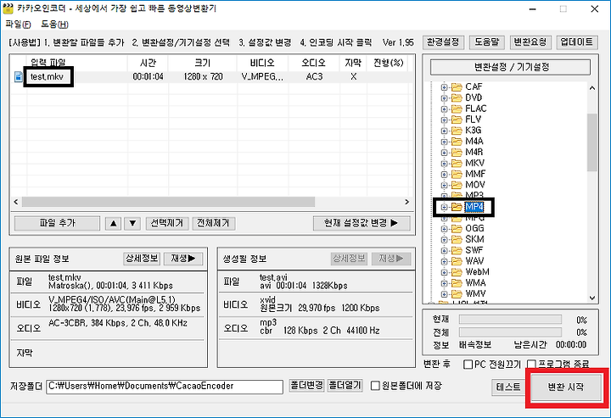Click the WAV folder icon
The width and height of the screenshot is (611, 418).
click(x=457, y=261)
